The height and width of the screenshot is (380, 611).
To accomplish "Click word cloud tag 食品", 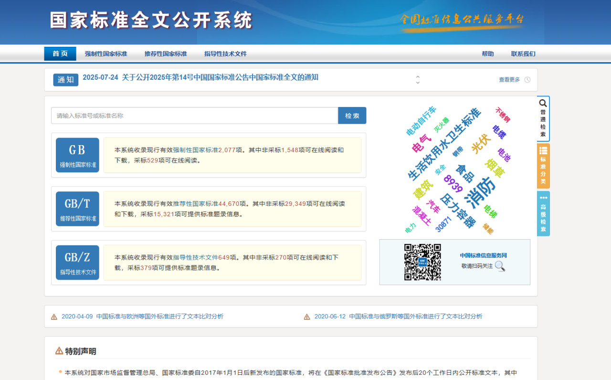I will coord(464,173).
